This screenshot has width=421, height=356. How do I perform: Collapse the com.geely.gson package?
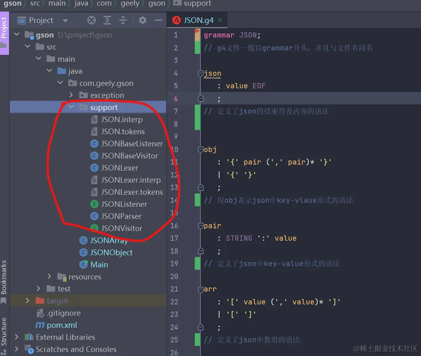point(60,83)
